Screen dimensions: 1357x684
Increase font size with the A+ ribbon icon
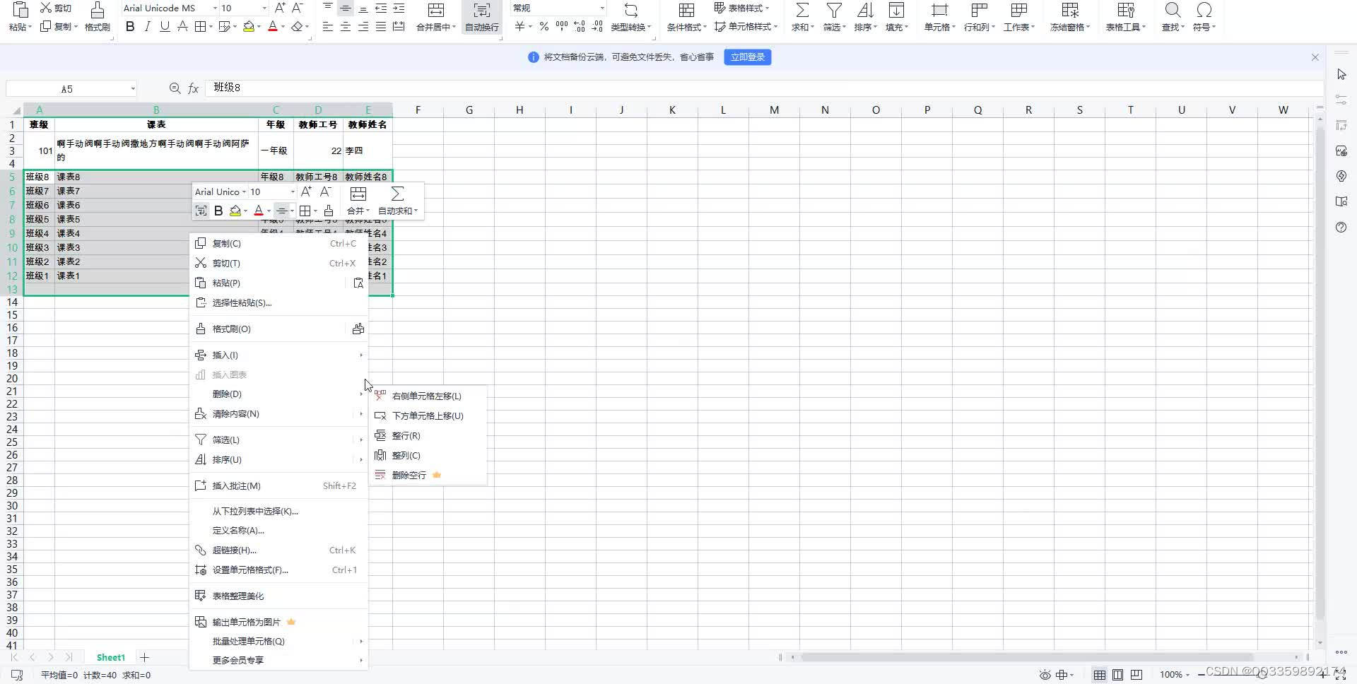(280, 8)
